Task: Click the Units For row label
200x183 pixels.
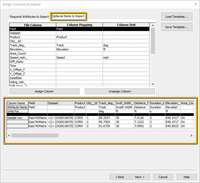Action: click(x=17, y=111)
